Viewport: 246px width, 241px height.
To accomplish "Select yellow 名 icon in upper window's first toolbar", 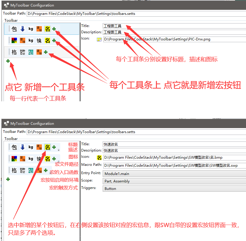I will point(47,29).
